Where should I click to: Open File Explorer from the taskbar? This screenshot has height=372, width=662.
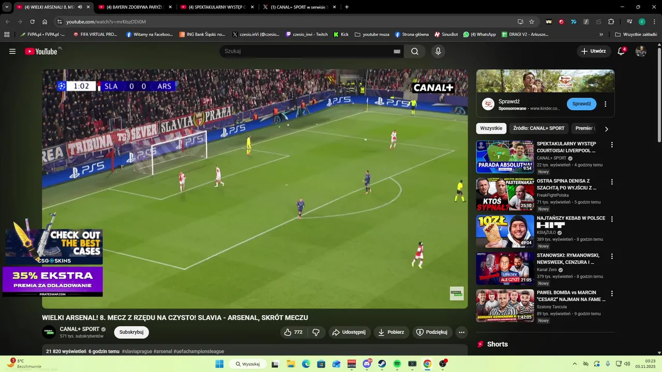coord(291,364)
